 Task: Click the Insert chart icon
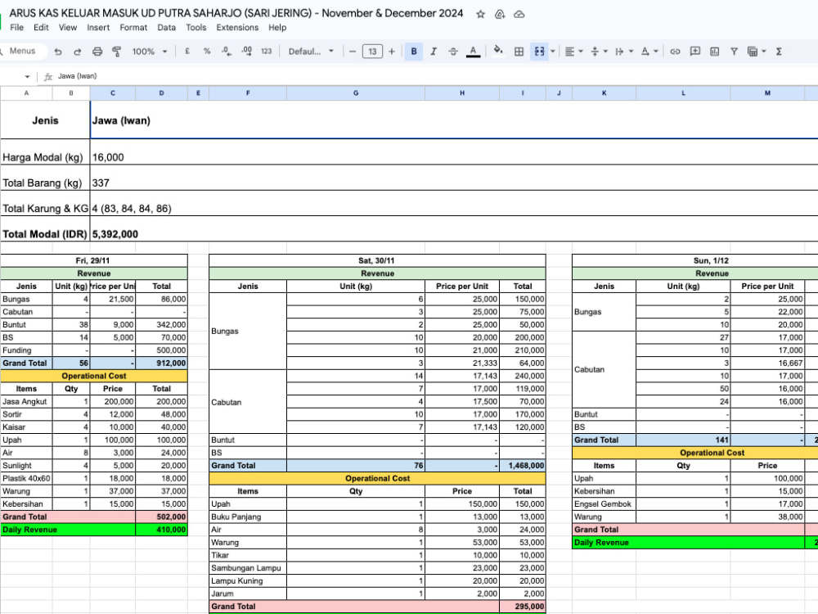(x=715, y=51)
